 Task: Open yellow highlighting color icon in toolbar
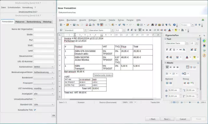[x=176, y=30]
